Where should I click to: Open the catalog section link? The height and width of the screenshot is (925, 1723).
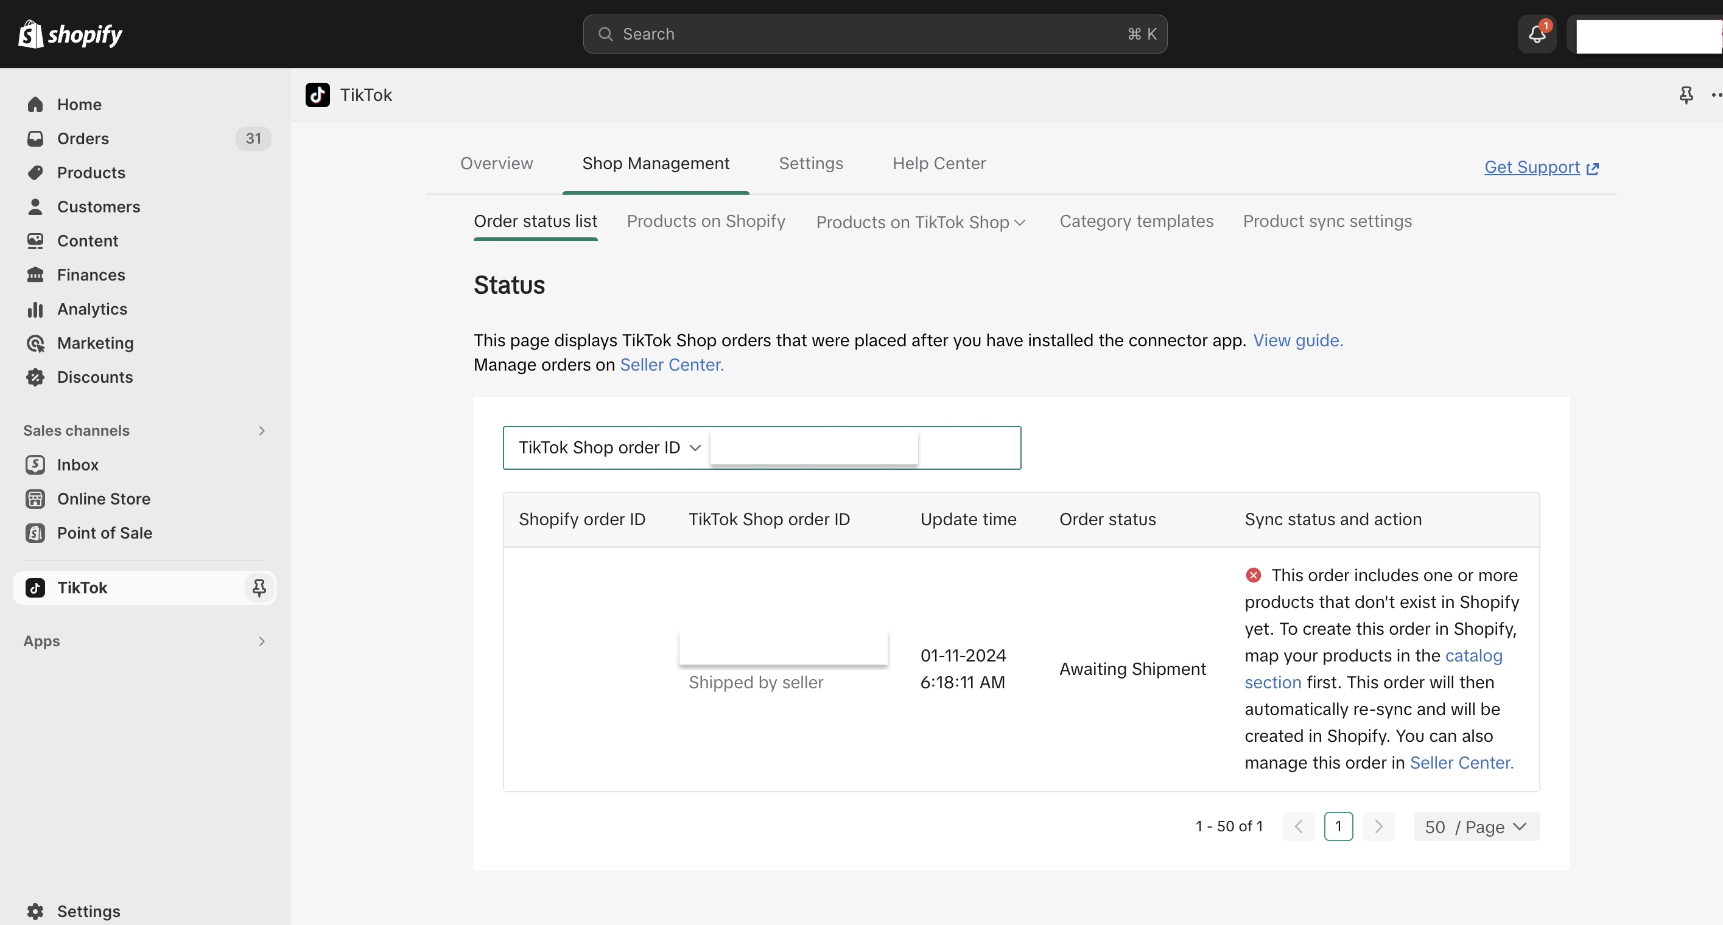pyautogui.click(x=1473, y=655)
